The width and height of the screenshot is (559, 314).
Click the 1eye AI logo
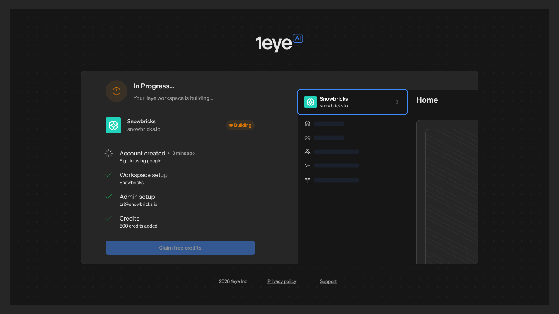coord(279,43)
